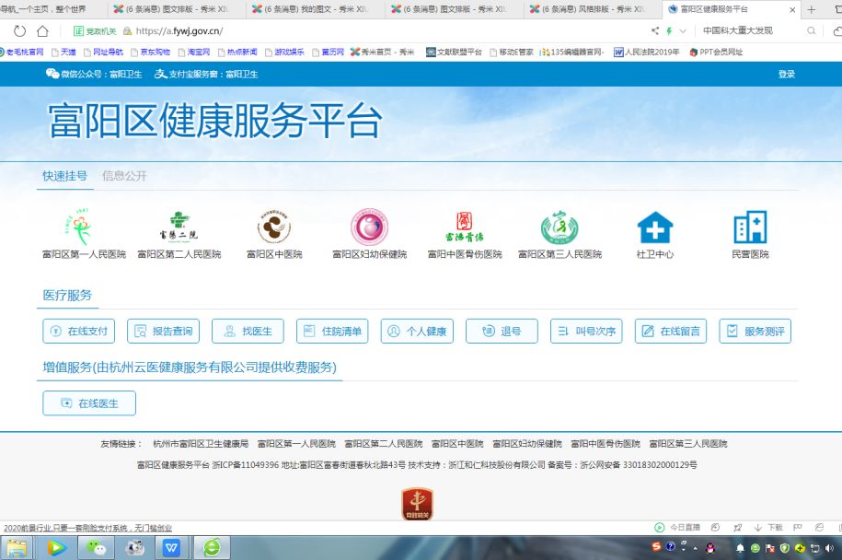Click the 登录 link in the header
Viewport: 842px width, 560px height.
(787, 75)
